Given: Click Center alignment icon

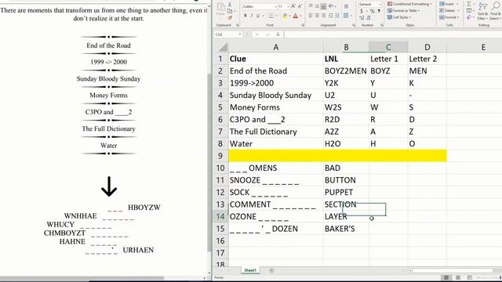Looking at the screenshot, I should tap(317, 16).
